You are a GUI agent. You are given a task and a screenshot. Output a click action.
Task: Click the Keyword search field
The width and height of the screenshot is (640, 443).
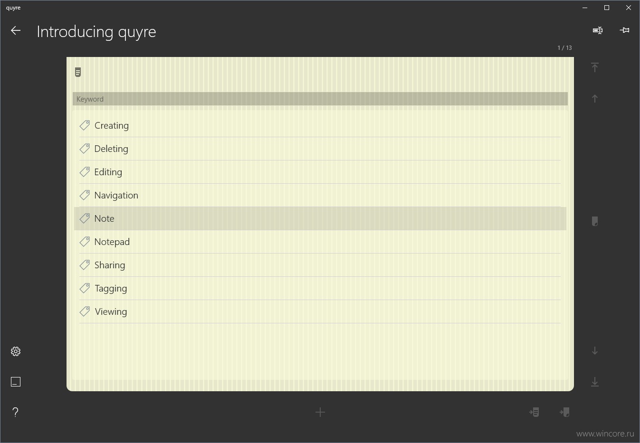[320, 99]
